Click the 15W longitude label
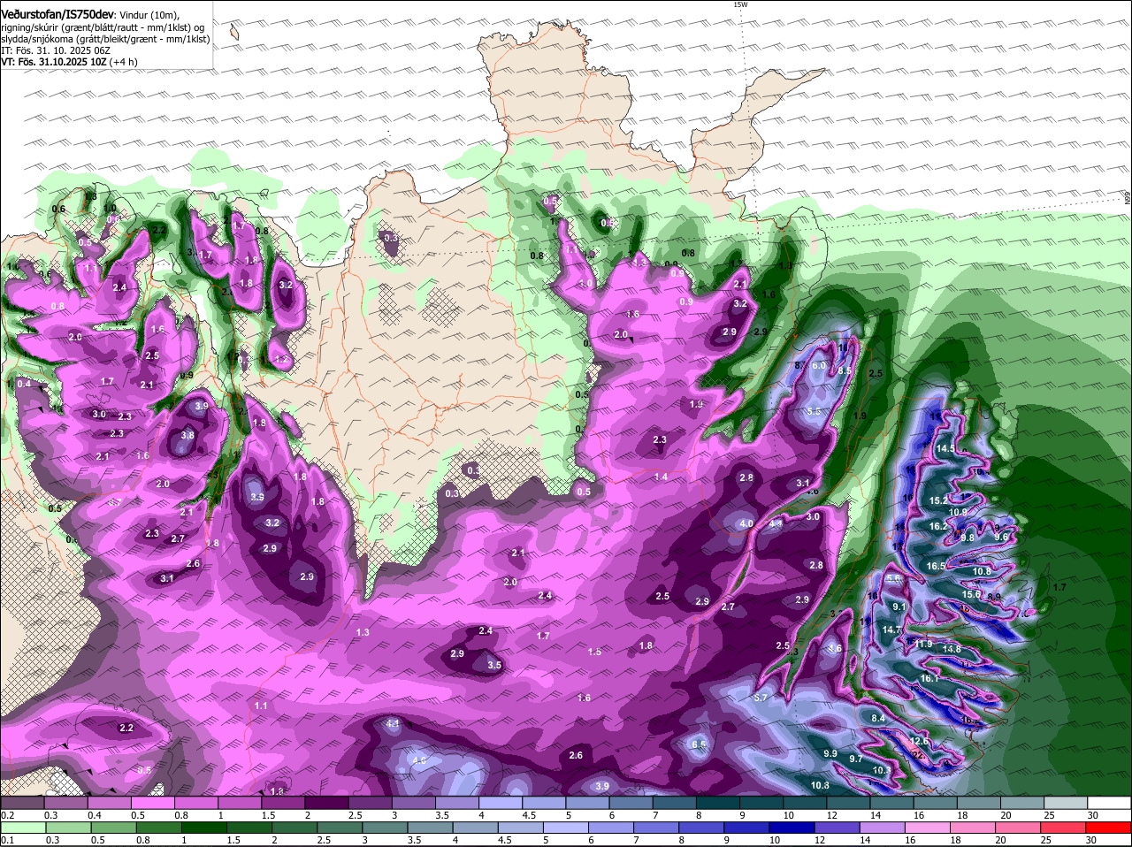The height and width of the screenshot is (847, 1132). (x=740, y=4)
